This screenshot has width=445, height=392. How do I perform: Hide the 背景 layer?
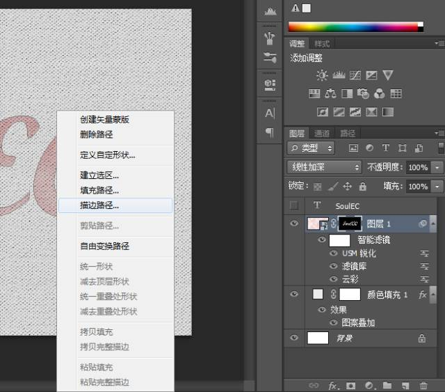click(x=294, y=338)
